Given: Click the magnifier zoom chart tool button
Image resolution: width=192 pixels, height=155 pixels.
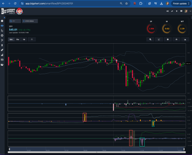Looking at the screenshot, I should click(x=150, y=39).
